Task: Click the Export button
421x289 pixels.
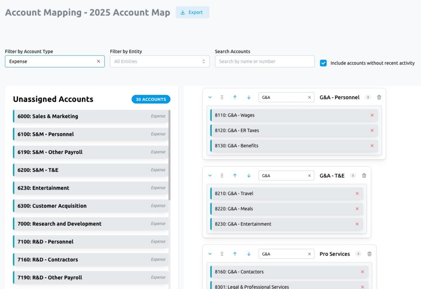Action: point(192,12)
